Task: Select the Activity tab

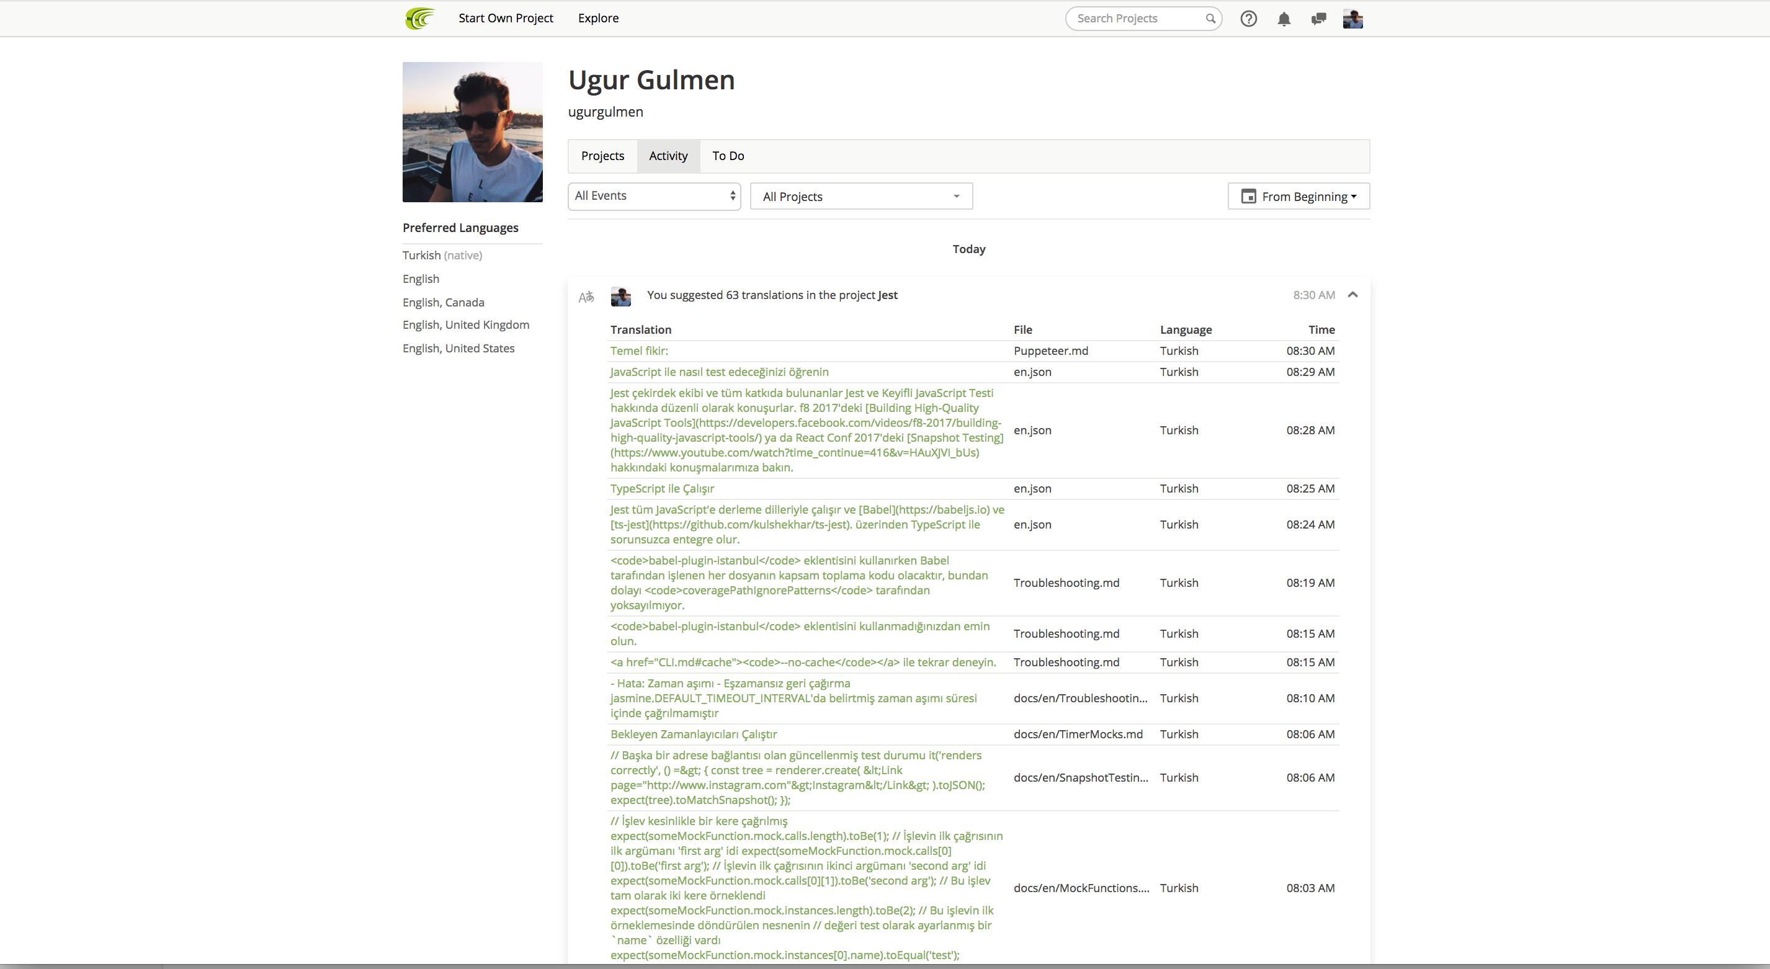Action: point(668,156)
